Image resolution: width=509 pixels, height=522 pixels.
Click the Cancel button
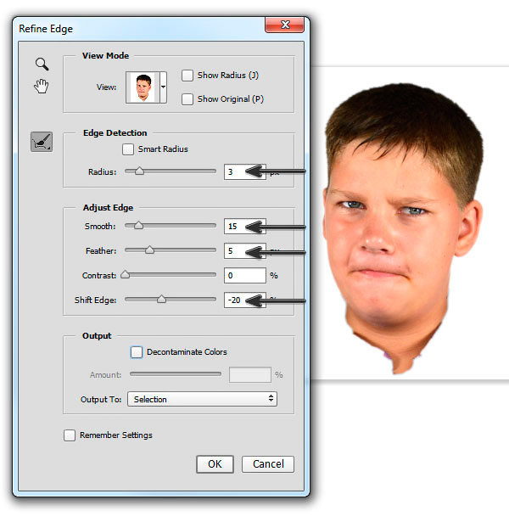coord(268,464)
